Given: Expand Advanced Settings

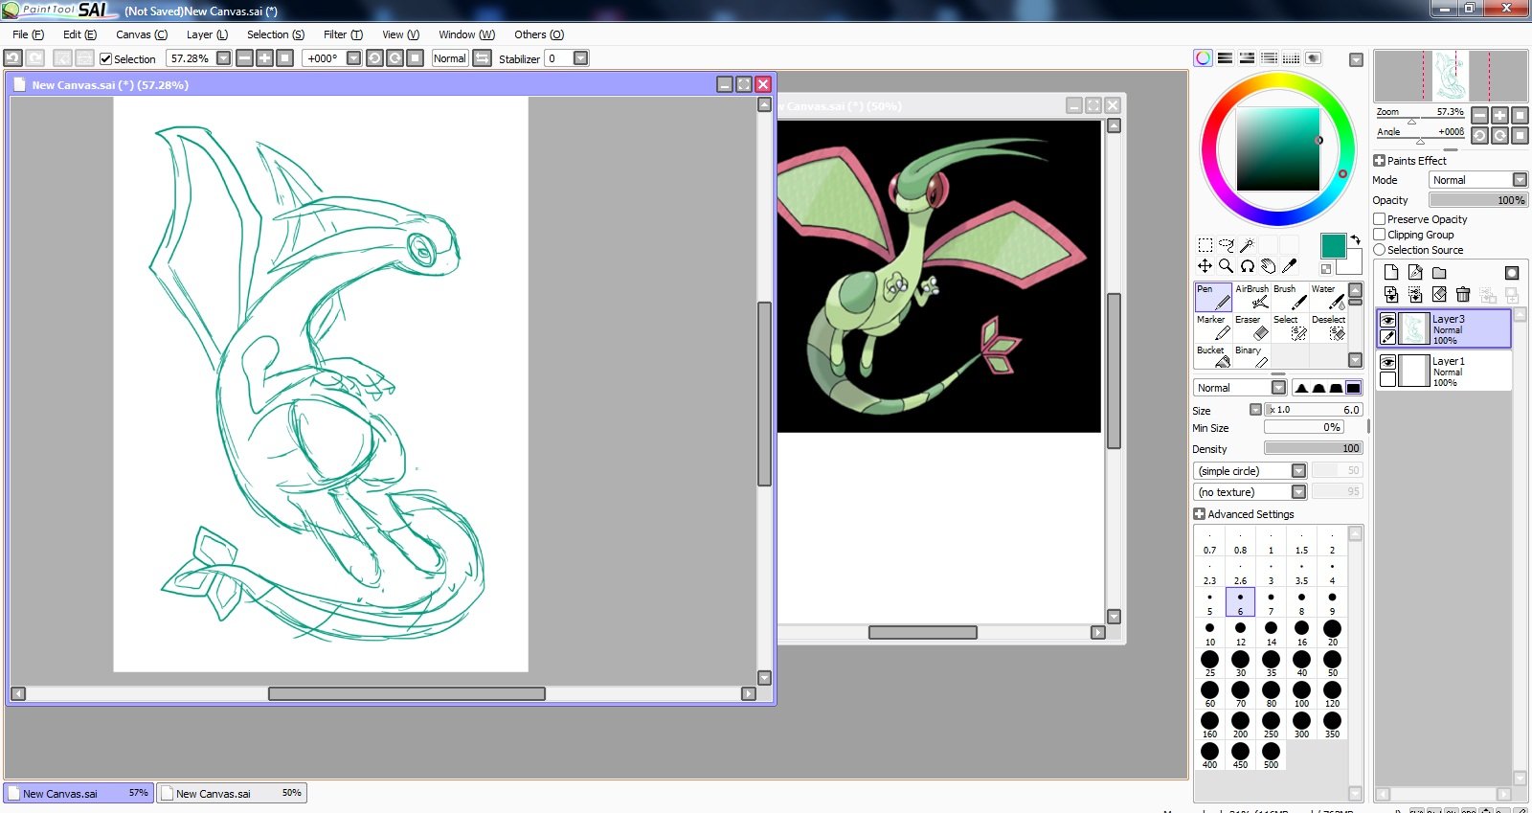Looking at the screenshot, I should [x=1200, y=514].
